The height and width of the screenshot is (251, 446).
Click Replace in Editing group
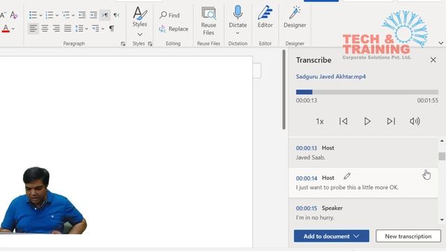click(174, 29)
